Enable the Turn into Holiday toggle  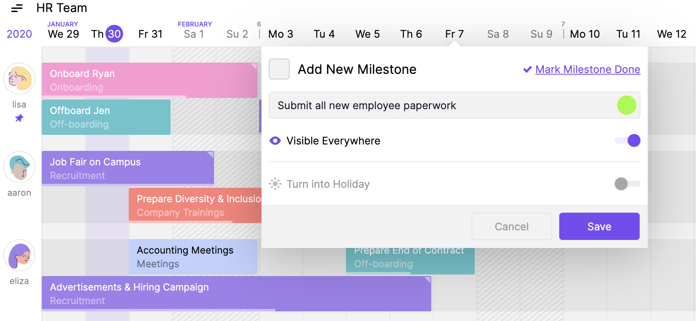pos(628,184)
